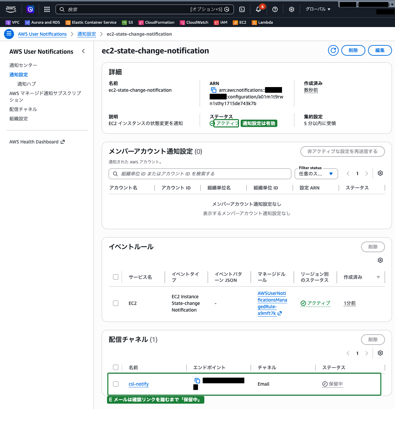
Task: Select all delivery channels with header checkbox
Action: coord(116,367)
